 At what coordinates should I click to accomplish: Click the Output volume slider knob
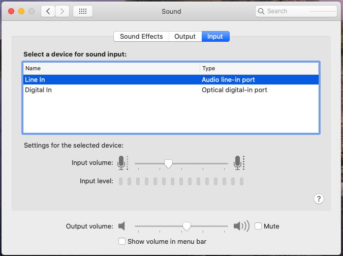(186, 226)
